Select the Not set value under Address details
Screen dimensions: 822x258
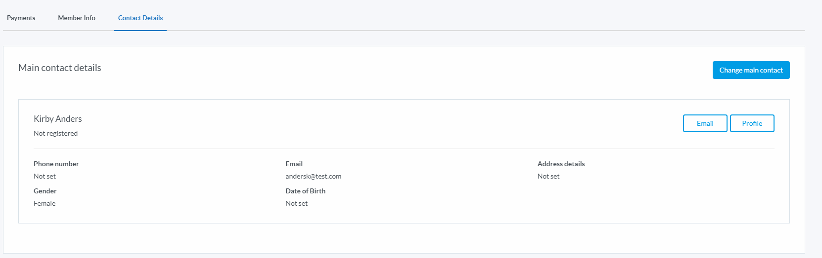pos(548,176)
